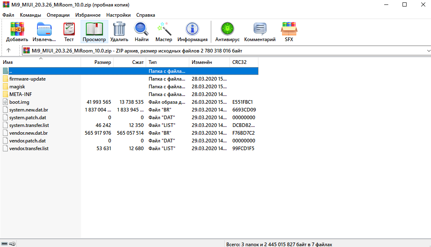The width and height of the screenshot is (431, 247).
Task: Click the Файл образа type of boot.img
Action: [167, 102]
